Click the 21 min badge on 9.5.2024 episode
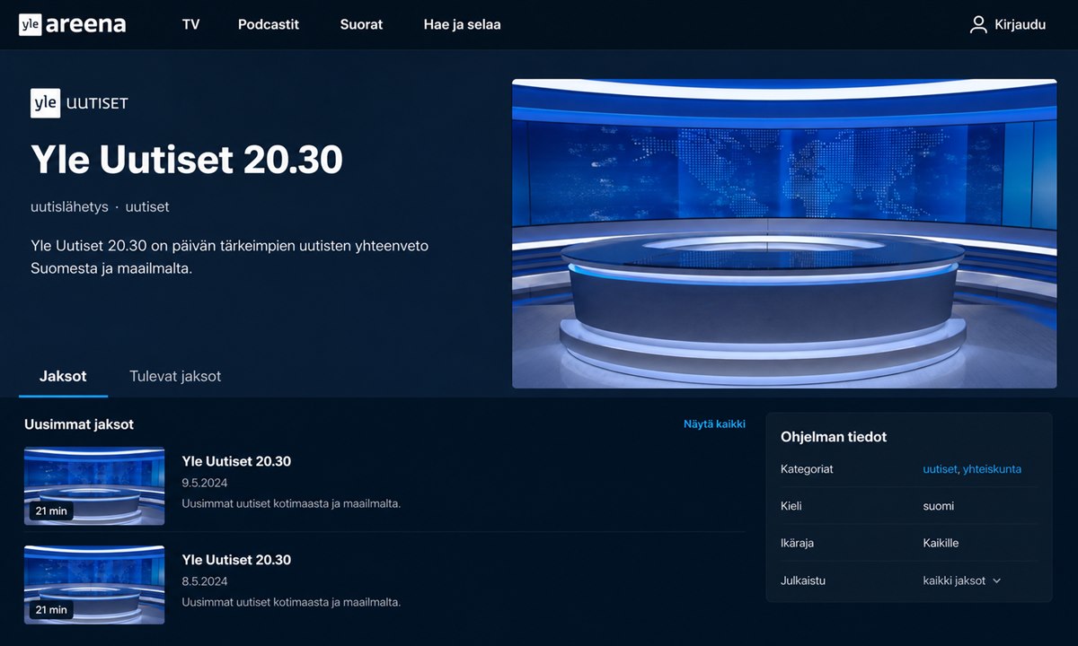Screen dimensions: 1078x646 (x=51, y=511)
